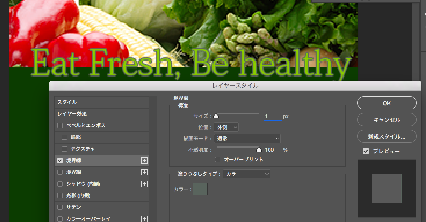Open 描画モード dropdown showing 通常
This screenshot has width=426, height=222.
point(247,139)
